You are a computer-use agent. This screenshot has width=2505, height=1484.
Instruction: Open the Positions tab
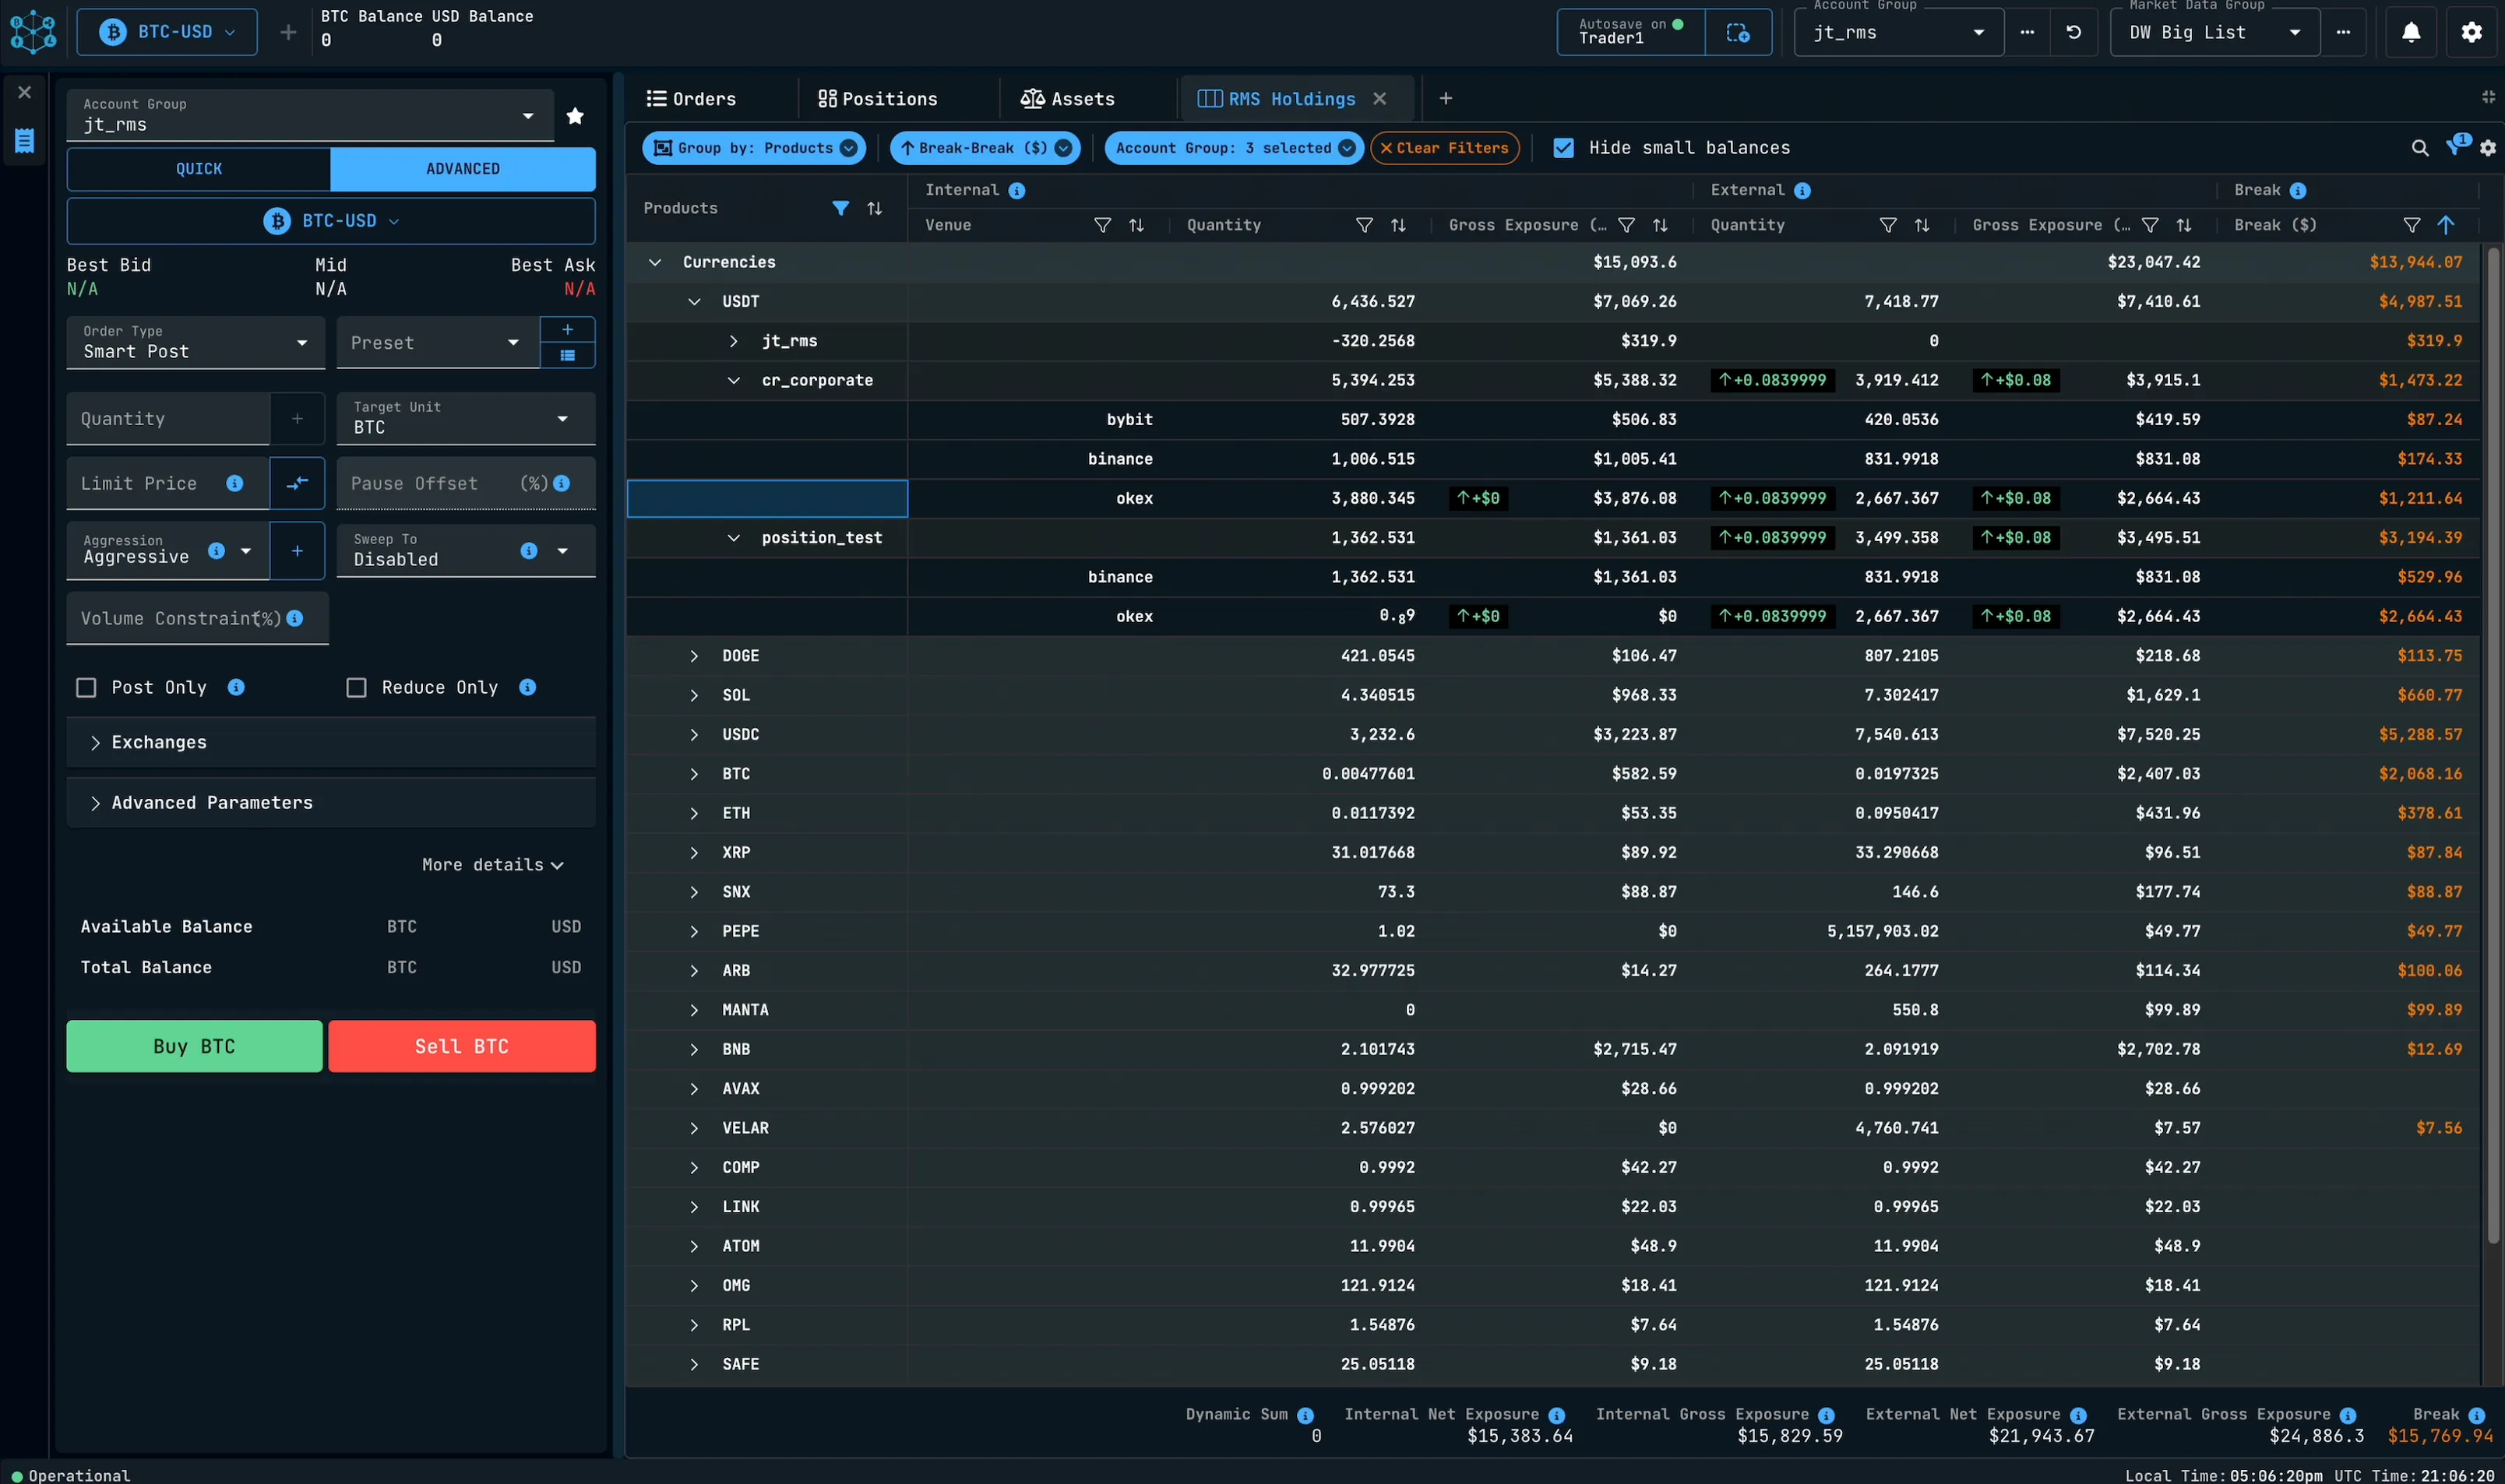point(877,98)
